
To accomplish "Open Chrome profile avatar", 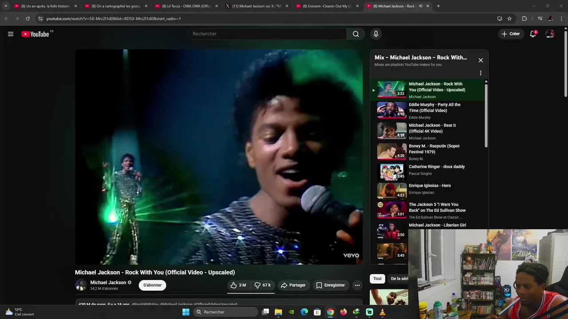I will click(551, 19).
